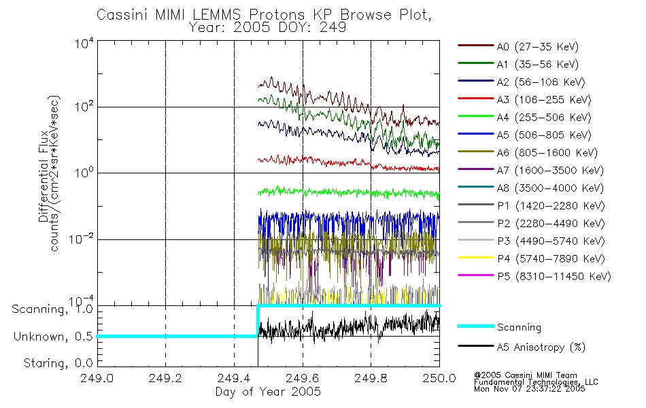Click the dark red A0 legend line swatch

[x=476, y=46]
